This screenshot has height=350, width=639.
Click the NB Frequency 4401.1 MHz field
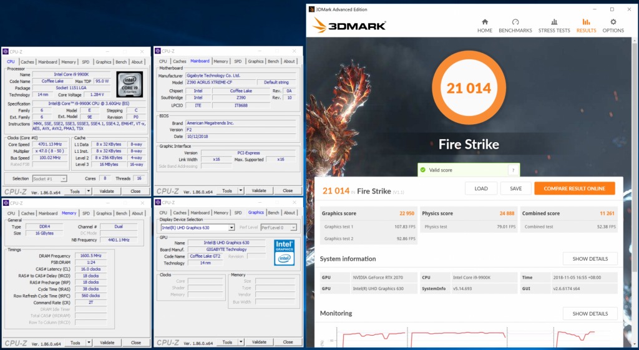click(x=119, y=240)
